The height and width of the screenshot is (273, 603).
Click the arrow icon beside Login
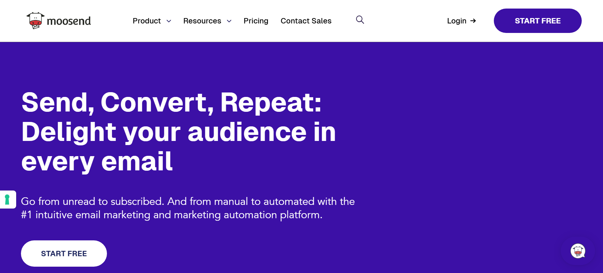[473, 21]
